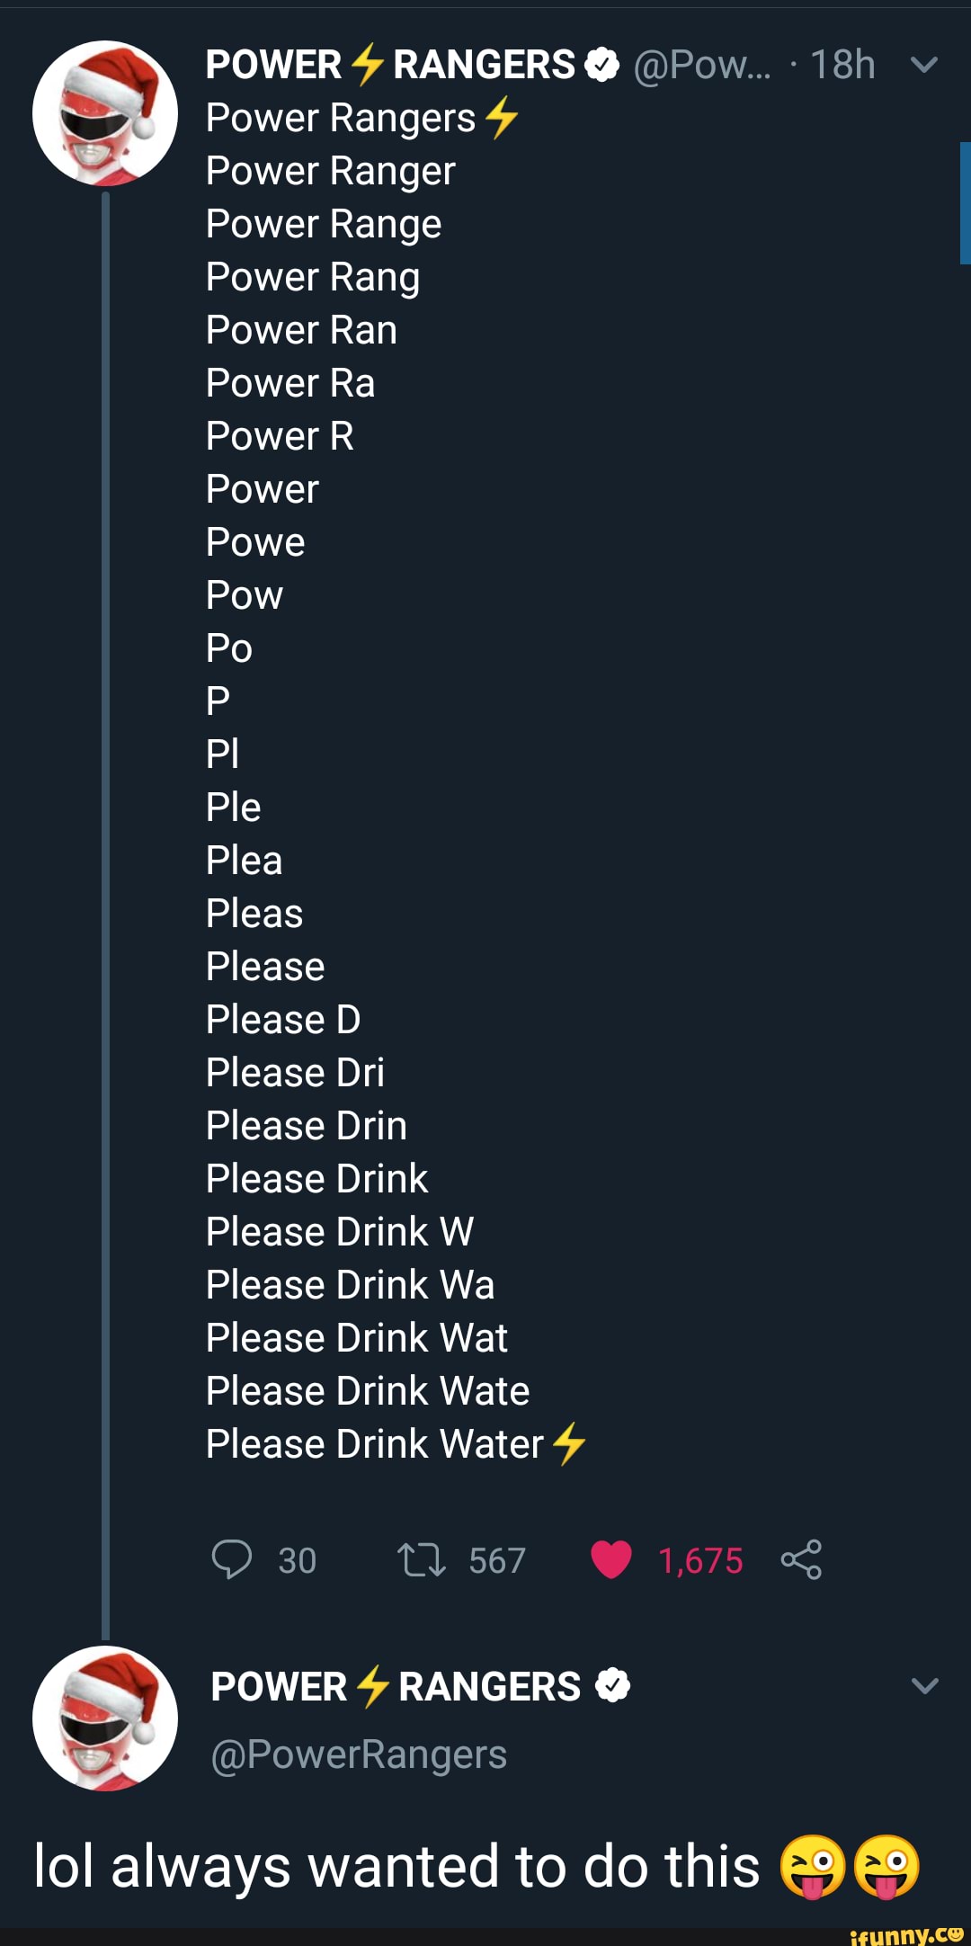This screenshot has height=1946, width=971.
Task: Open the 18h timestamp link
Action: point(842,65)
